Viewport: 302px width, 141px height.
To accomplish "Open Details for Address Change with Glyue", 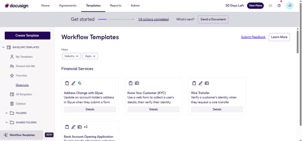I will [90, 109].
